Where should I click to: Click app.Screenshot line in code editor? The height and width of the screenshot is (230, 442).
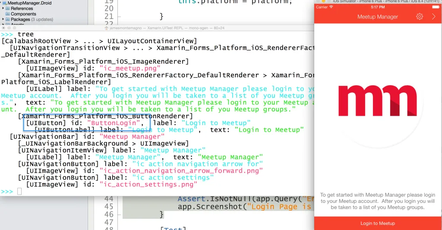[246, 207]
